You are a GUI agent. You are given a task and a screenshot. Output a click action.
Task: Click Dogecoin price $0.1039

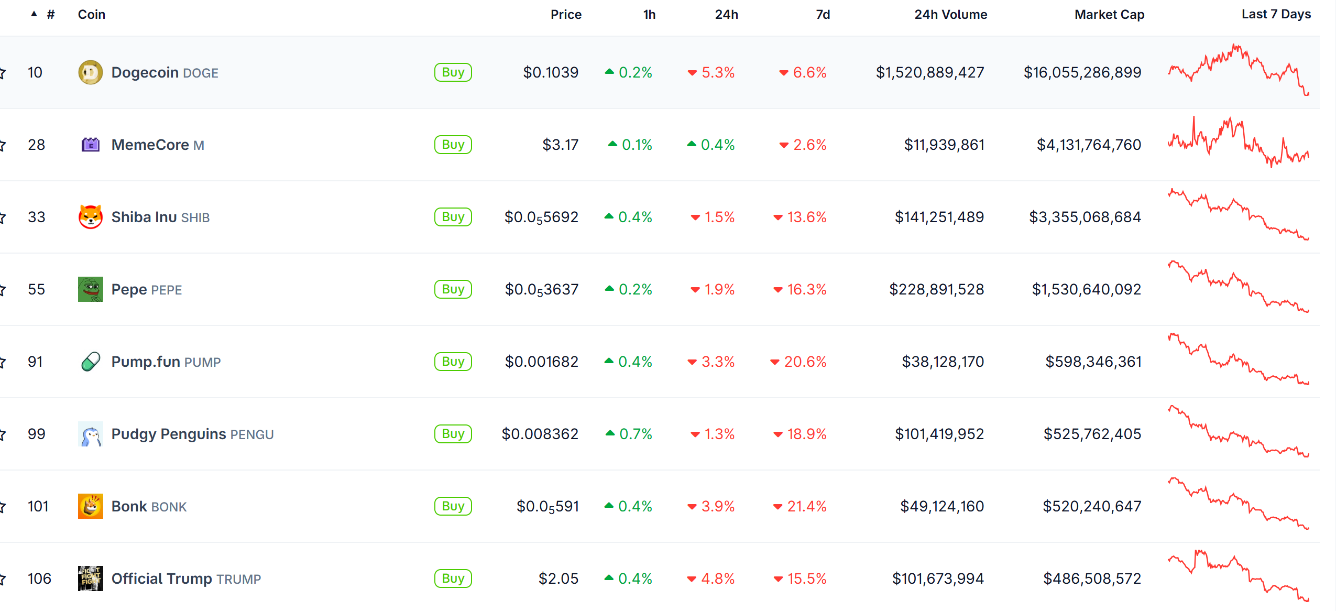(x=551, y=72)
